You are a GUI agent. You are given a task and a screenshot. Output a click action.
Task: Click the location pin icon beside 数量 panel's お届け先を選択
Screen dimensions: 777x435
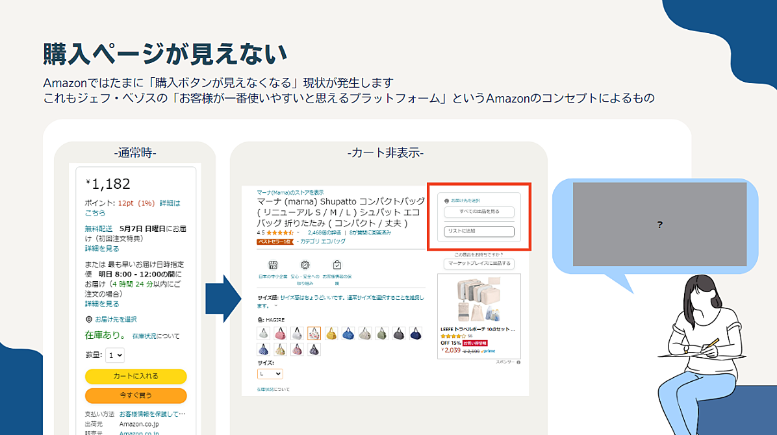[x=89, y=319]
